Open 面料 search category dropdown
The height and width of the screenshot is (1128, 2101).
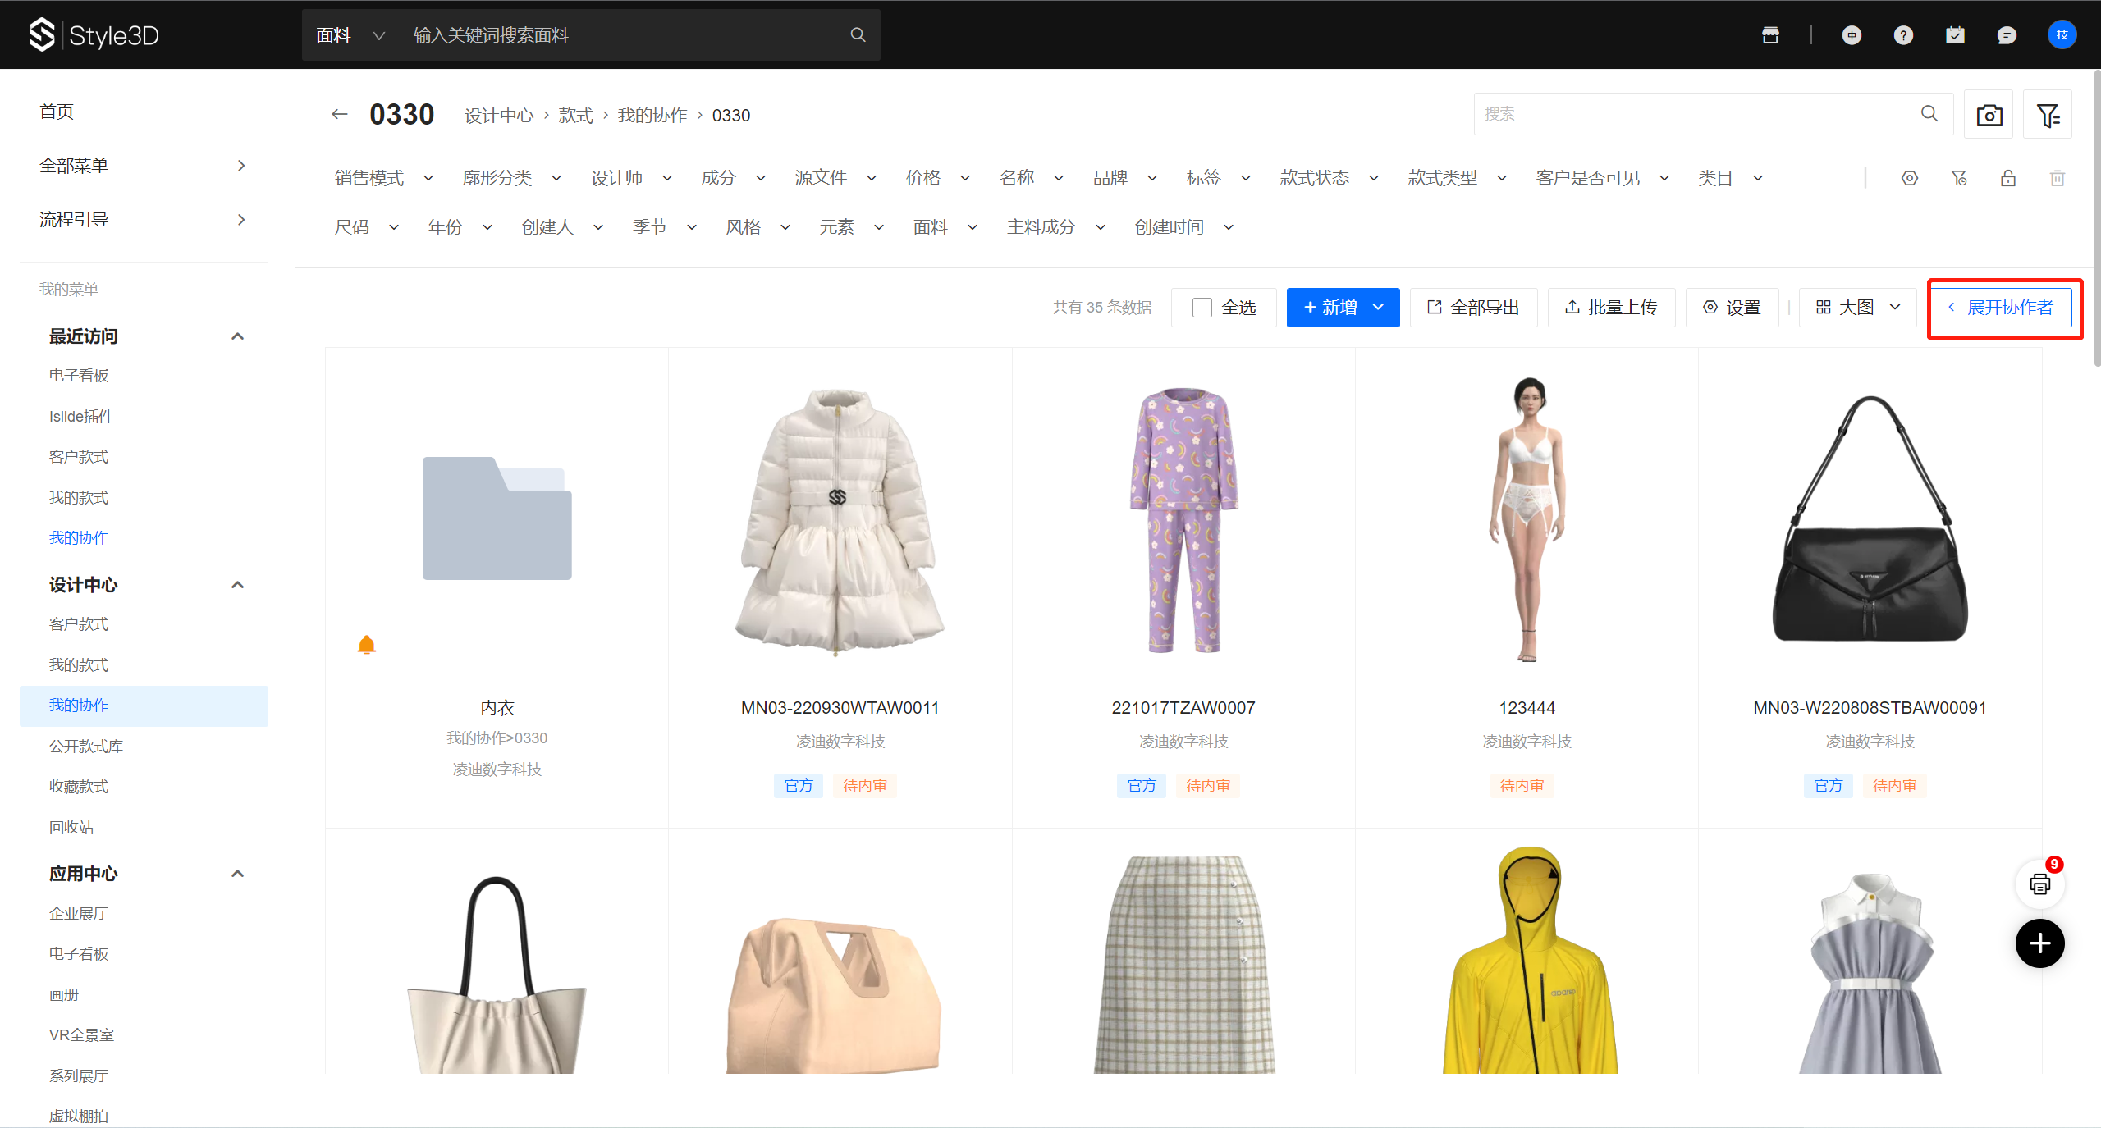click(x=350, y=35)
